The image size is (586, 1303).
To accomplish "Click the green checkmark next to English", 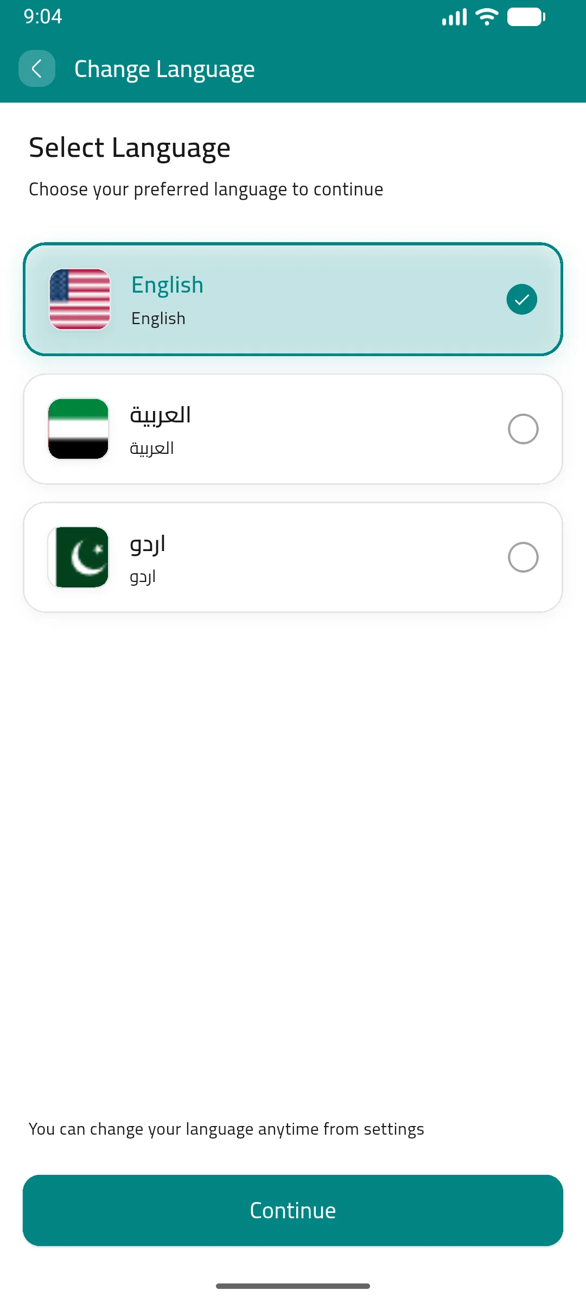I will point(522,299).
